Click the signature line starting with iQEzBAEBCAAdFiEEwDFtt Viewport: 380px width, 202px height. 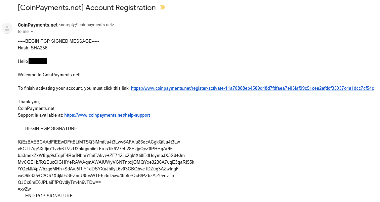coord(99,142)
